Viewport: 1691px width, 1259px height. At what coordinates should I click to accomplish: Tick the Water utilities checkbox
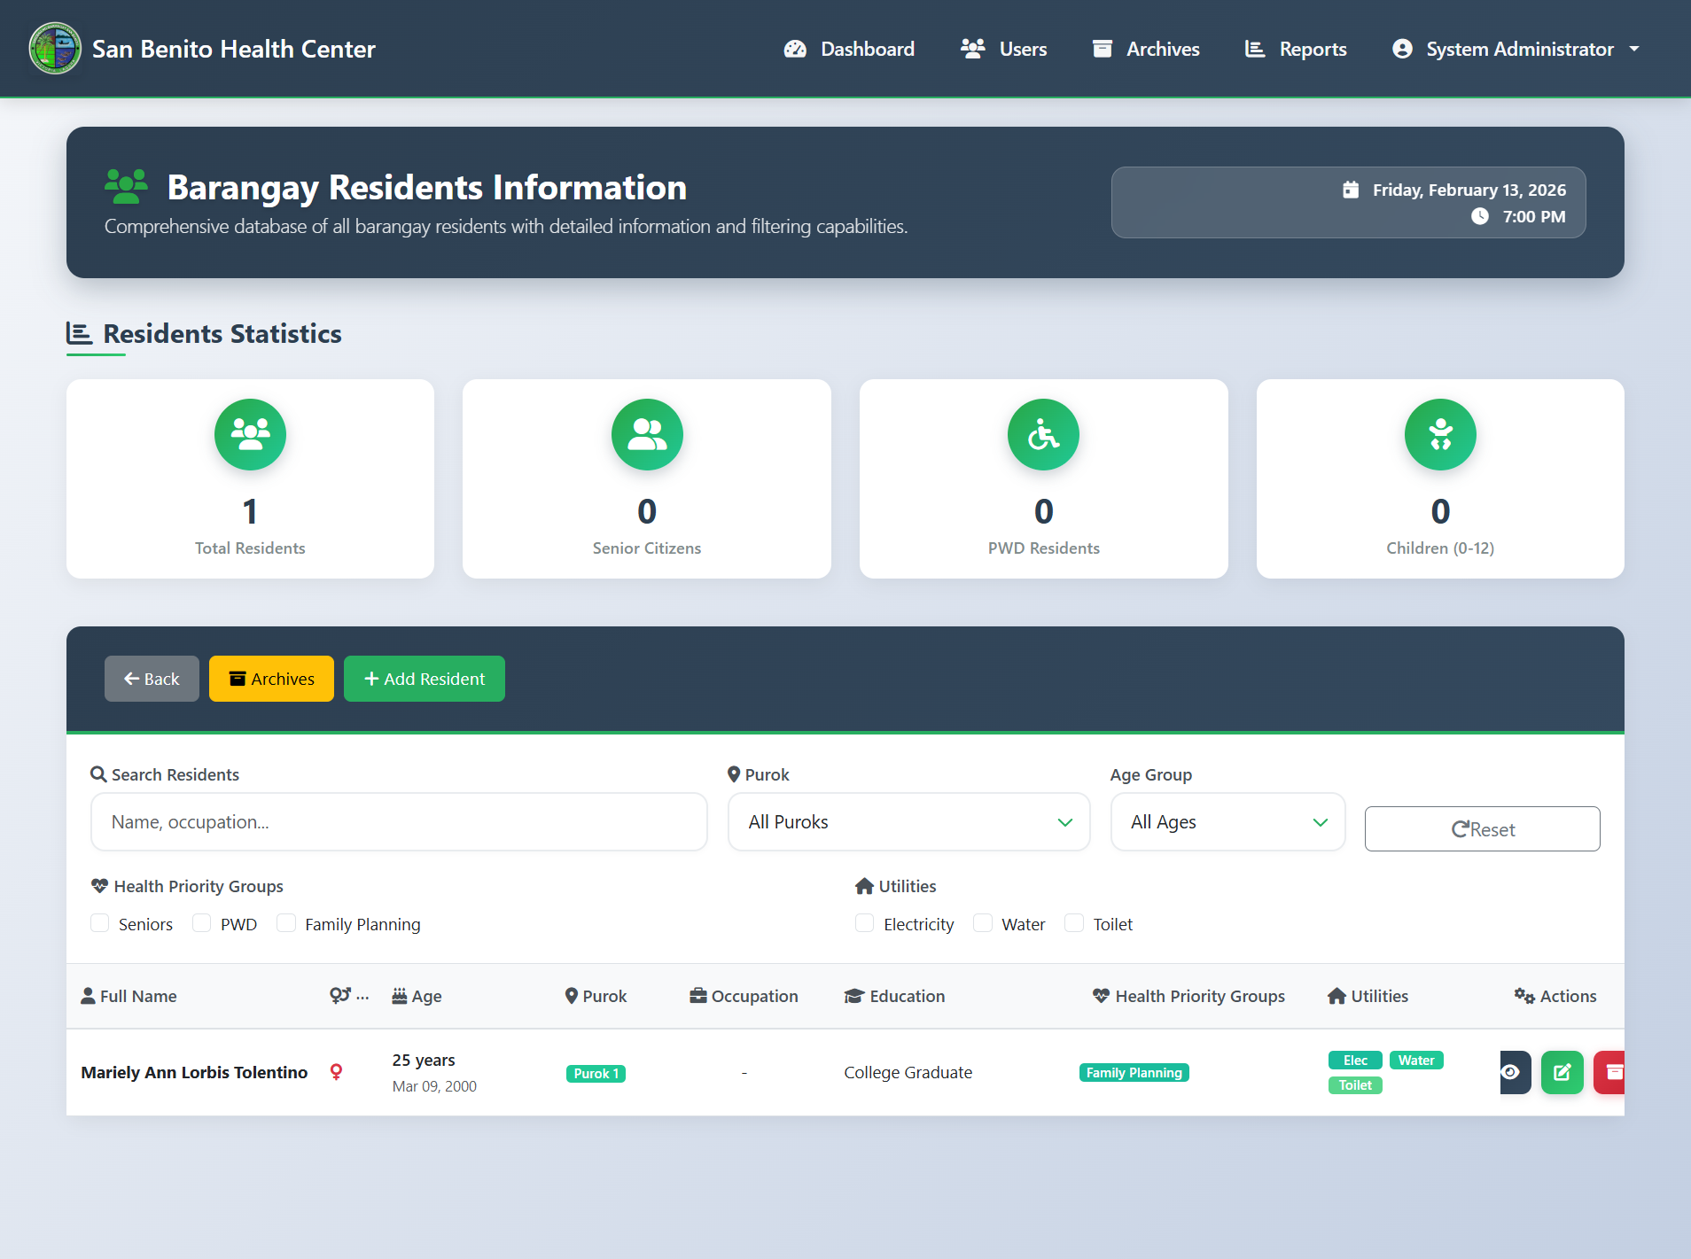pyautogui.click(x=983, y=923)
